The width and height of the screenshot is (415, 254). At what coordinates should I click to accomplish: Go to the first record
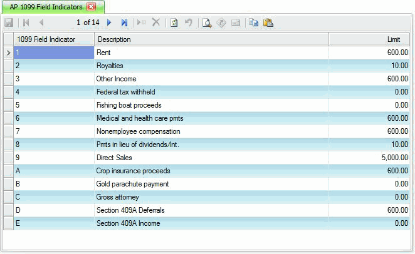pos(26,23)
